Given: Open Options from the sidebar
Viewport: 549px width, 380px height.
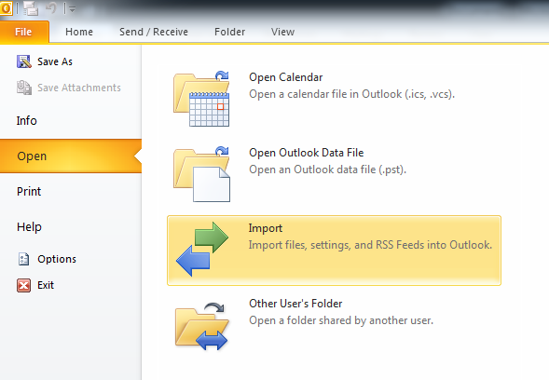Looking at the screenshot, I should coord(47,259).
